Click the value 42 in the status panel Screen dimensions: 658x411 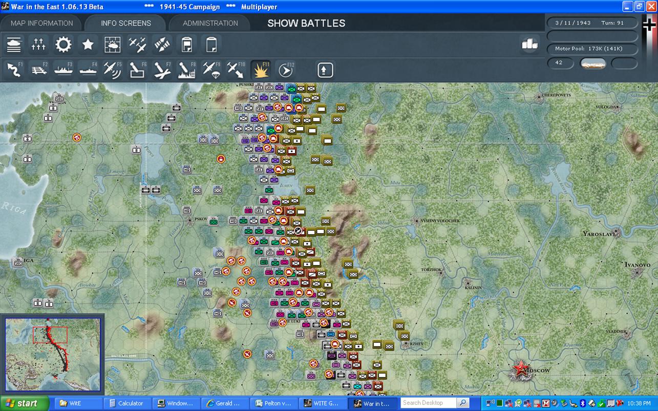point(560,63)
